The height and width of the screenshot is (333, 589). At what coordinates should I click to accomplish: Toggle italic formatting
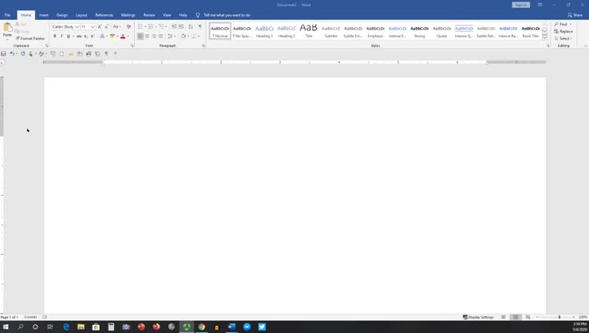(61, 37)
